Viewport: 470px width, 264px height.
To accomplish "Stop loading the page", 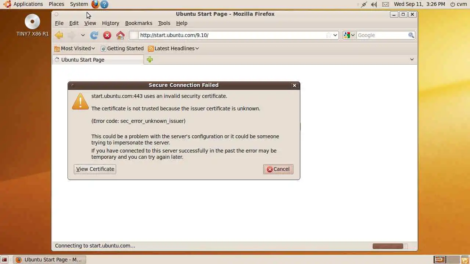I will (x=107, y=35).
